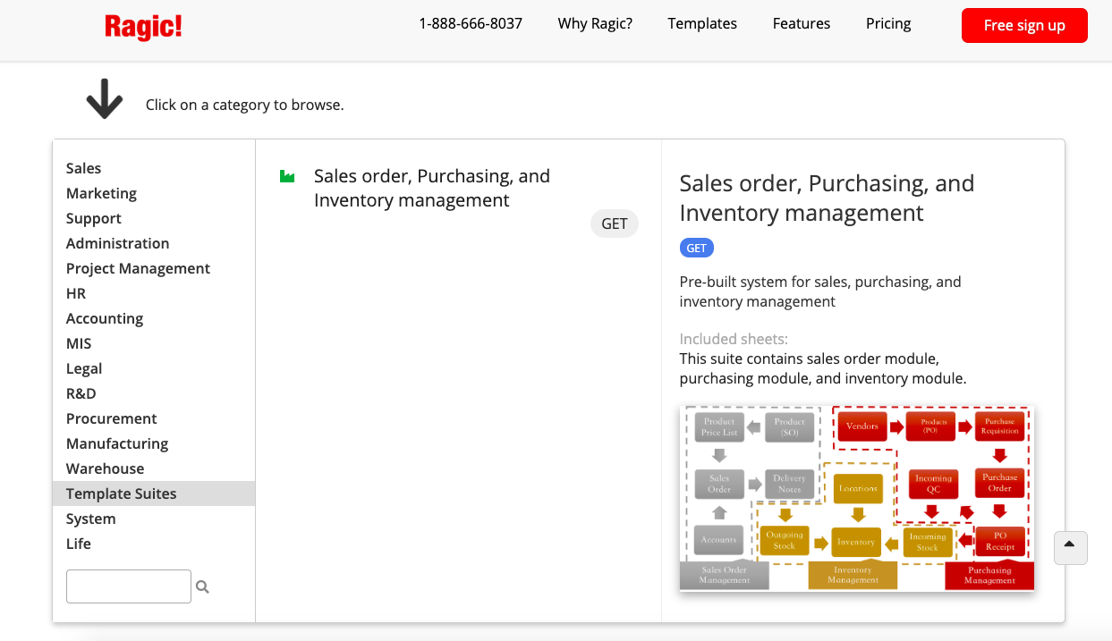Click the green factory icon beside template
This screenshot has height=641, width=1112.
tap(287, 177)
